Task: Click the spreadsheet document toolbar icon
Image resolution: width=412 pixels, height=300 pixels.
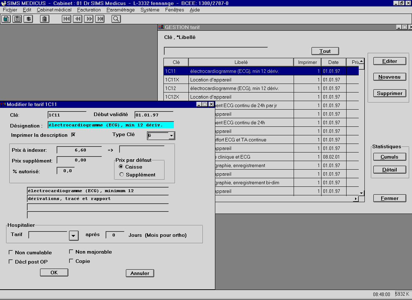Action: [x=6, y=19]
